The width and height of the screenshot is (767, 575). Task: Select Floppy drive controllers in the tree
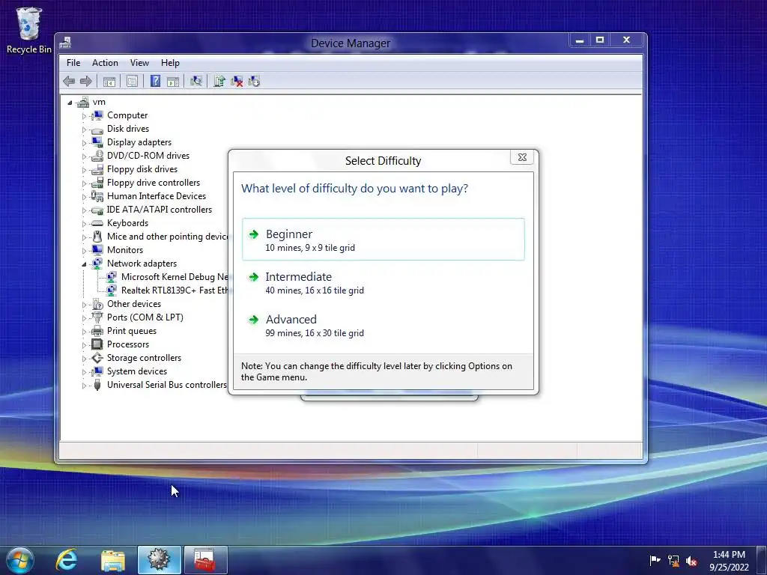pyautogui.click(x=154, y=183)
